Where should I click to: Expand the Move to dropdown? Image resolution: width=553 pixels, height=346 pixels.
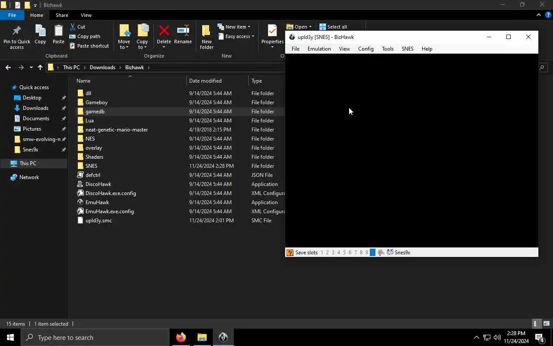(x=124, y=45)
